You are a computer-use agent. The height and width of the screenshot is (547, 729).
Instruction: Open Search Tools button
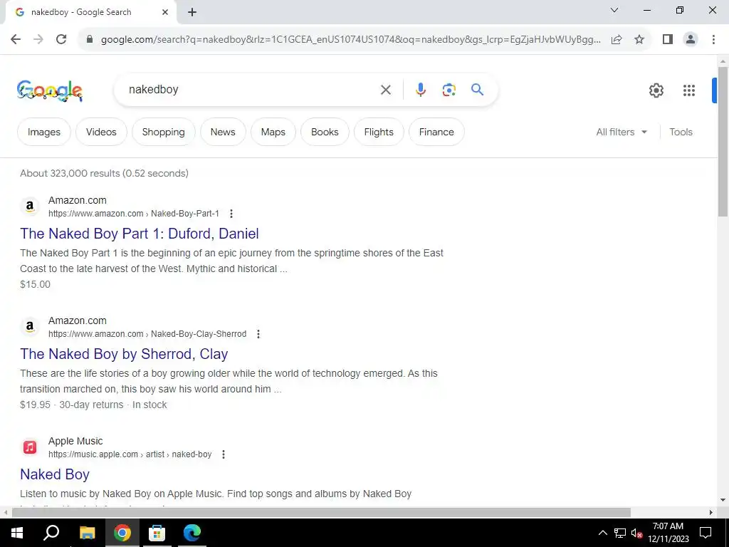click(x=681, y=132)
